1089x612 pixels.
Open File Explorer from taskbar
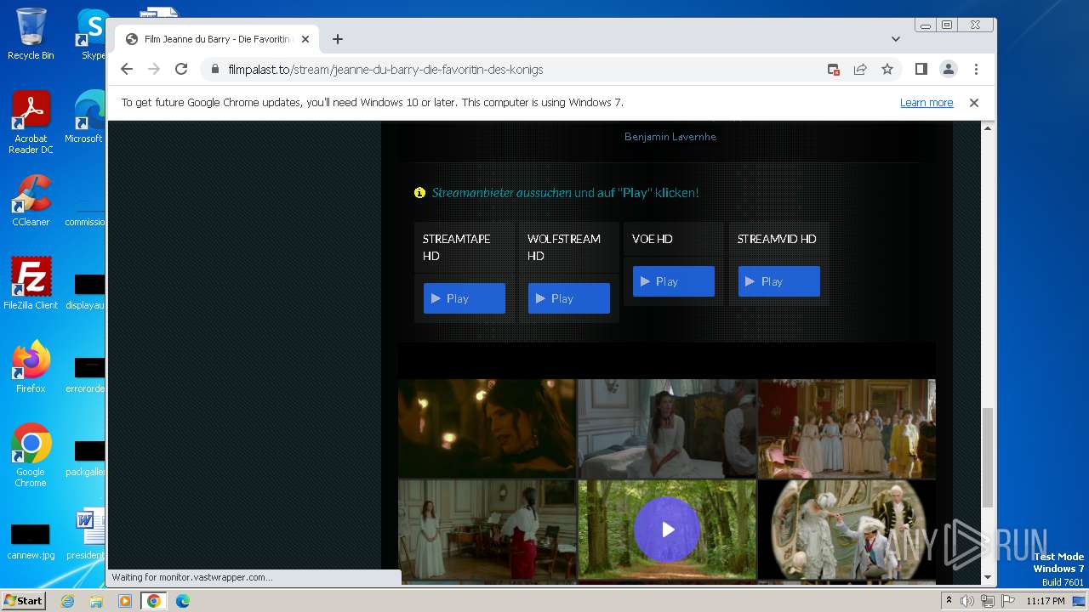96,601
